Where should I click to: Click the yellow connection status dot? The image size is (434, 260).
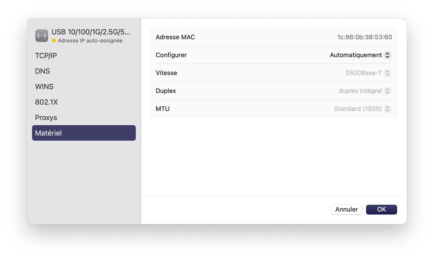click(54, 41)
